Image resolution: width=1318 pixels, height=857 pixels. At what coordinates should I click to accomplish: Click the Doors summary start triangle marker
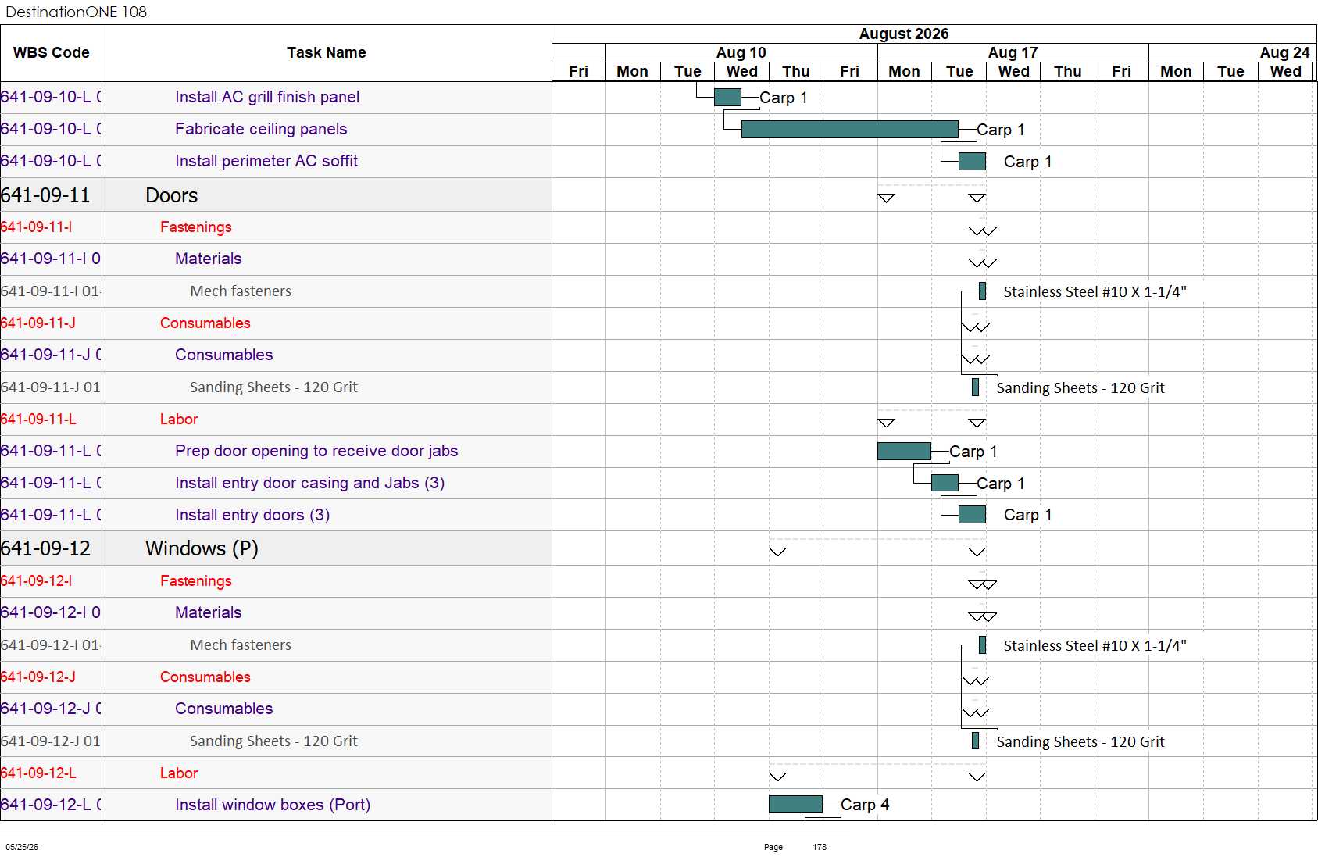[x=886, y=198]
